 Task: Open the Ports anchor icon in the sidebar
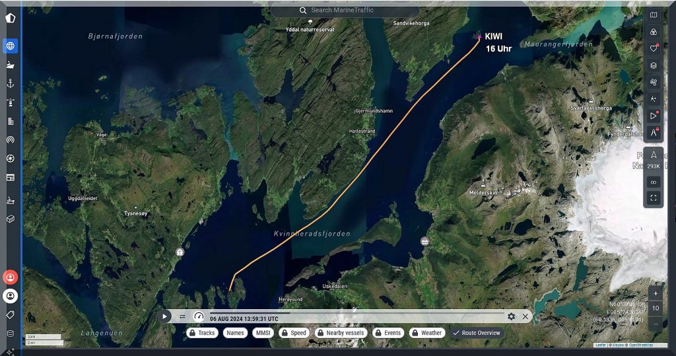[x=10, y=83]
